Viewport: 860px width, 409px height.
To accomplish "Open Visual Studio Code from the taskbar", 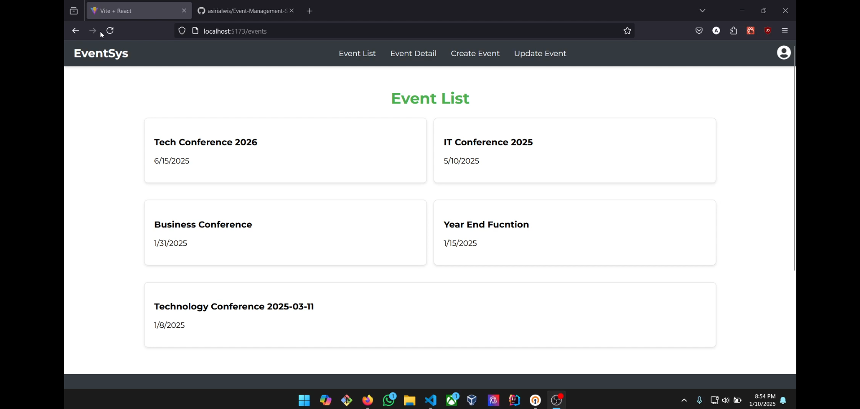I will 431,400.
